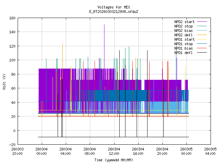Click the NPD1 stop legend label
The height and width of the screenshot is (163, 217).
click(183, 44)
